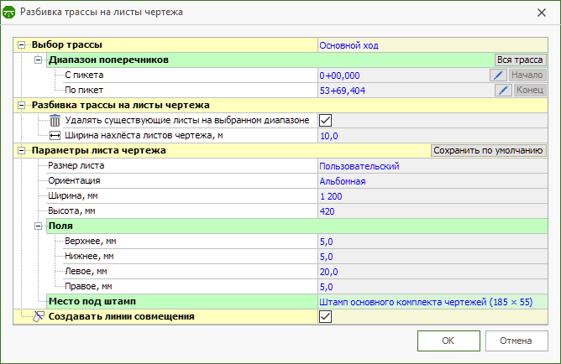The height and width of the screenshot is (364, 561).
Task: Click the Отмена button
Action: tap(516, 341)
